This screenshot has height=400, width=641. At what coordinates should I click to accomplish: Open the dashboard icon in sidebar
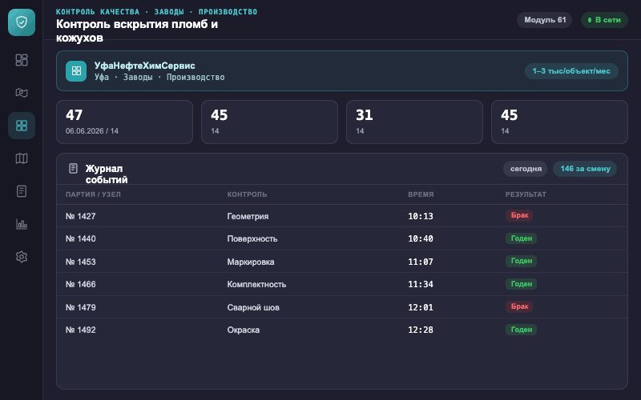[x=22, y=60]
